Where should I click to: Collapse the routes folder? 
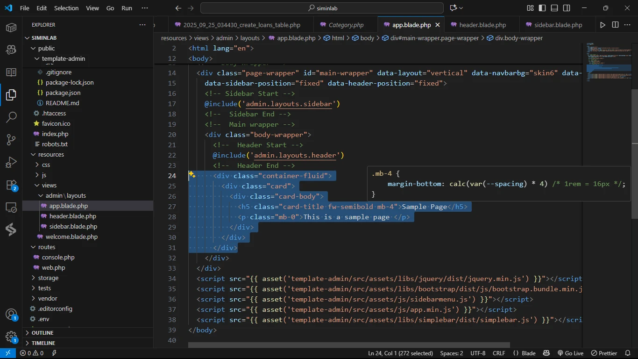pos(46,247)
